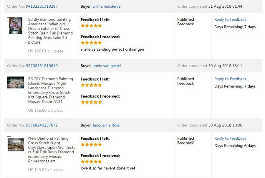Click the Islamic Mosque Night Landscape thumbnail
This screenshot has height=178, width=265.
[x=16, y=83]
